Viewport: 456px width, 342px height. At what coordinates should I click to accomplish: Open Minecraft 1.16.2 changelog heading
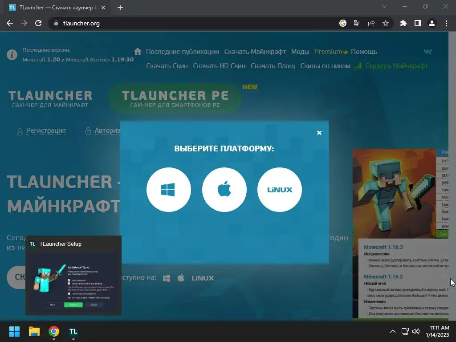[383, 277]
